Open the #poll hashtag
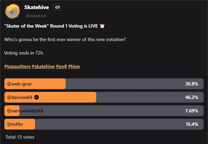208x144 pixels. (x=61, y=66)
